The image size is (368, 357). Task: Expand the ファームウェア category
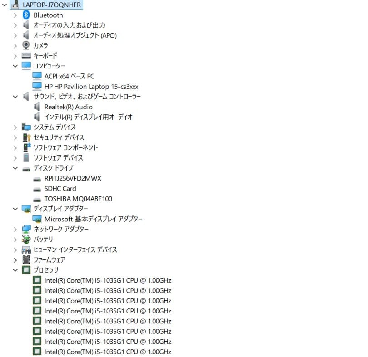(15, 260)
